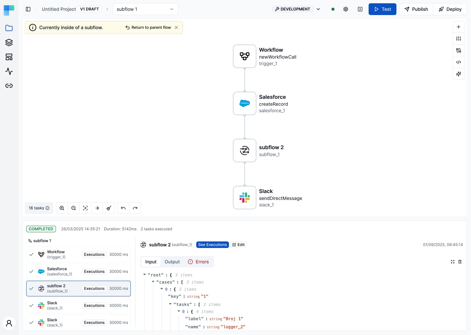Open the activity monitor icon in sidebar

[x=9, y=71]
